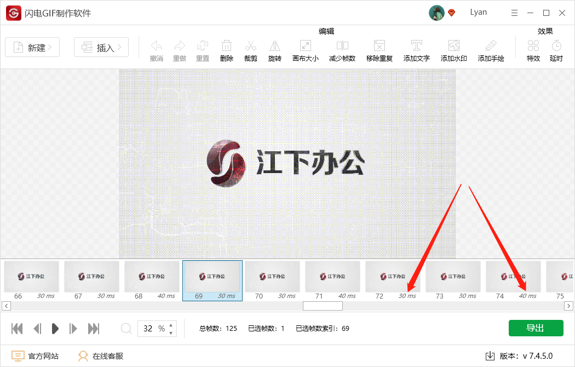Select frame 67 thumbnail

91,277
